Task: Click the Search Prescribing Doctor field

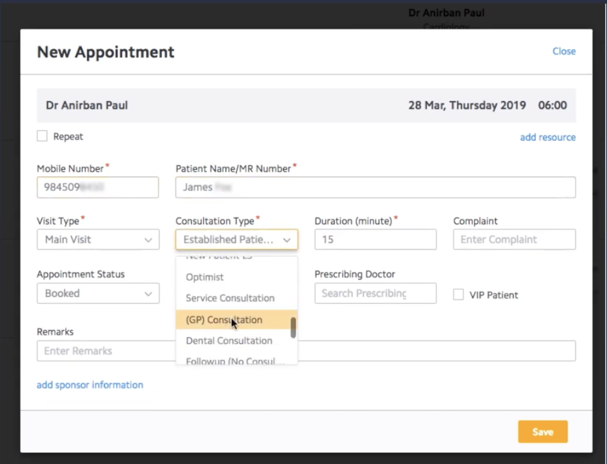Action: pos(375,293)
